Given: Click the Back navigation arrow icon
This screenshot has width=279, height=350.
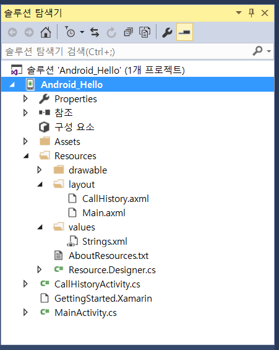Looking at the screenshot, I should (12, 32).
